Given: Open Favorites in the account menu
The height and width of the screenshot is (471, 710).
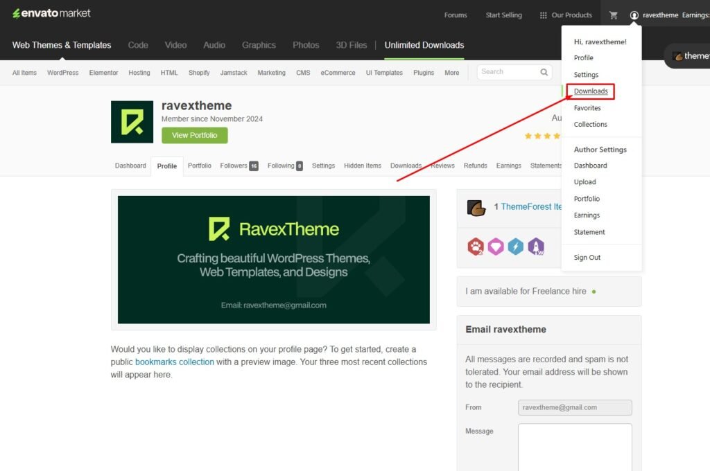Looking at the screenshot, I should [587, 107].
